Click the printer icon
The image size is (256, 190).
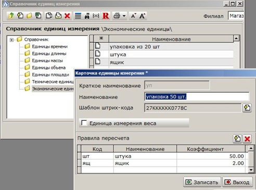[x=117, y=16]
